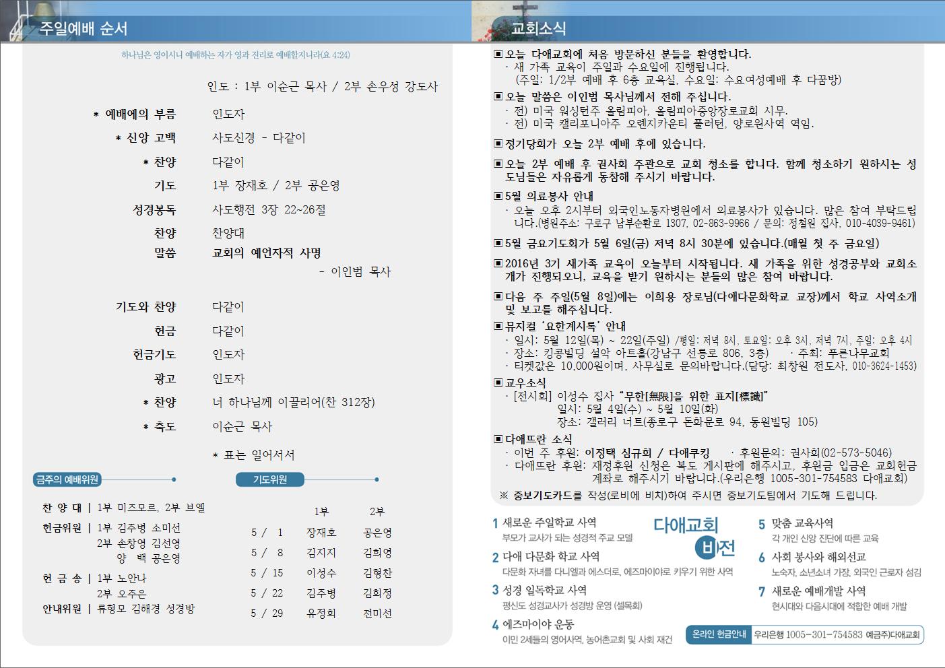Viewport: 945px width, 668px height.
Task: Click square bullet beside 교우소식 heading
Action: (x=498, y=382)
